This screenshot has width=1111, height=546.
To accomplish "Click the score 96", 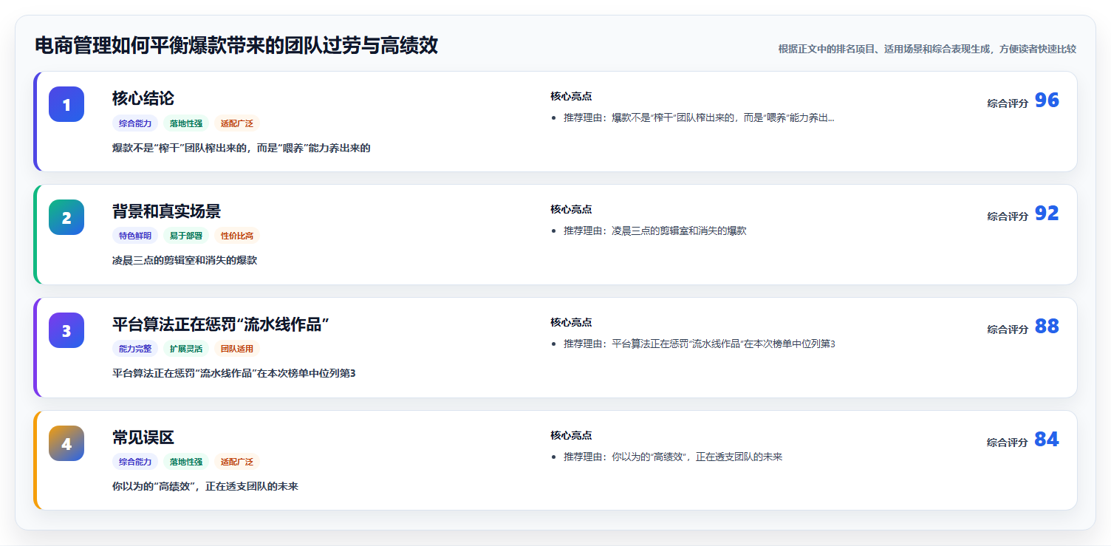I will (x=1047, y=100).
